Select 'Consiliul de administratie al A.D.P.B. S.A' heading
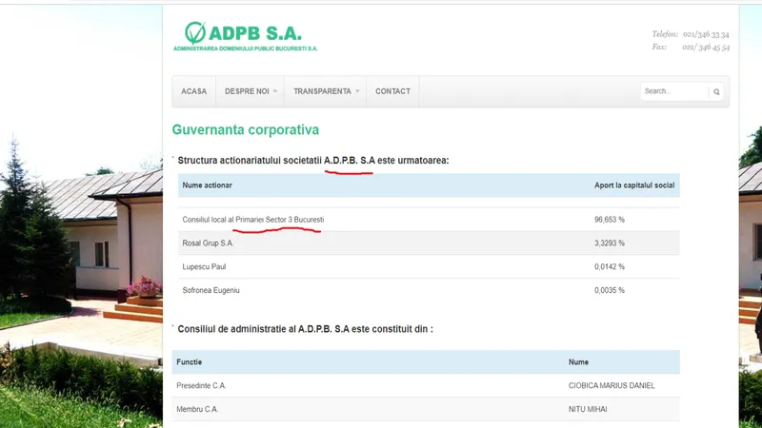762x428 pixels. [264, 329]
